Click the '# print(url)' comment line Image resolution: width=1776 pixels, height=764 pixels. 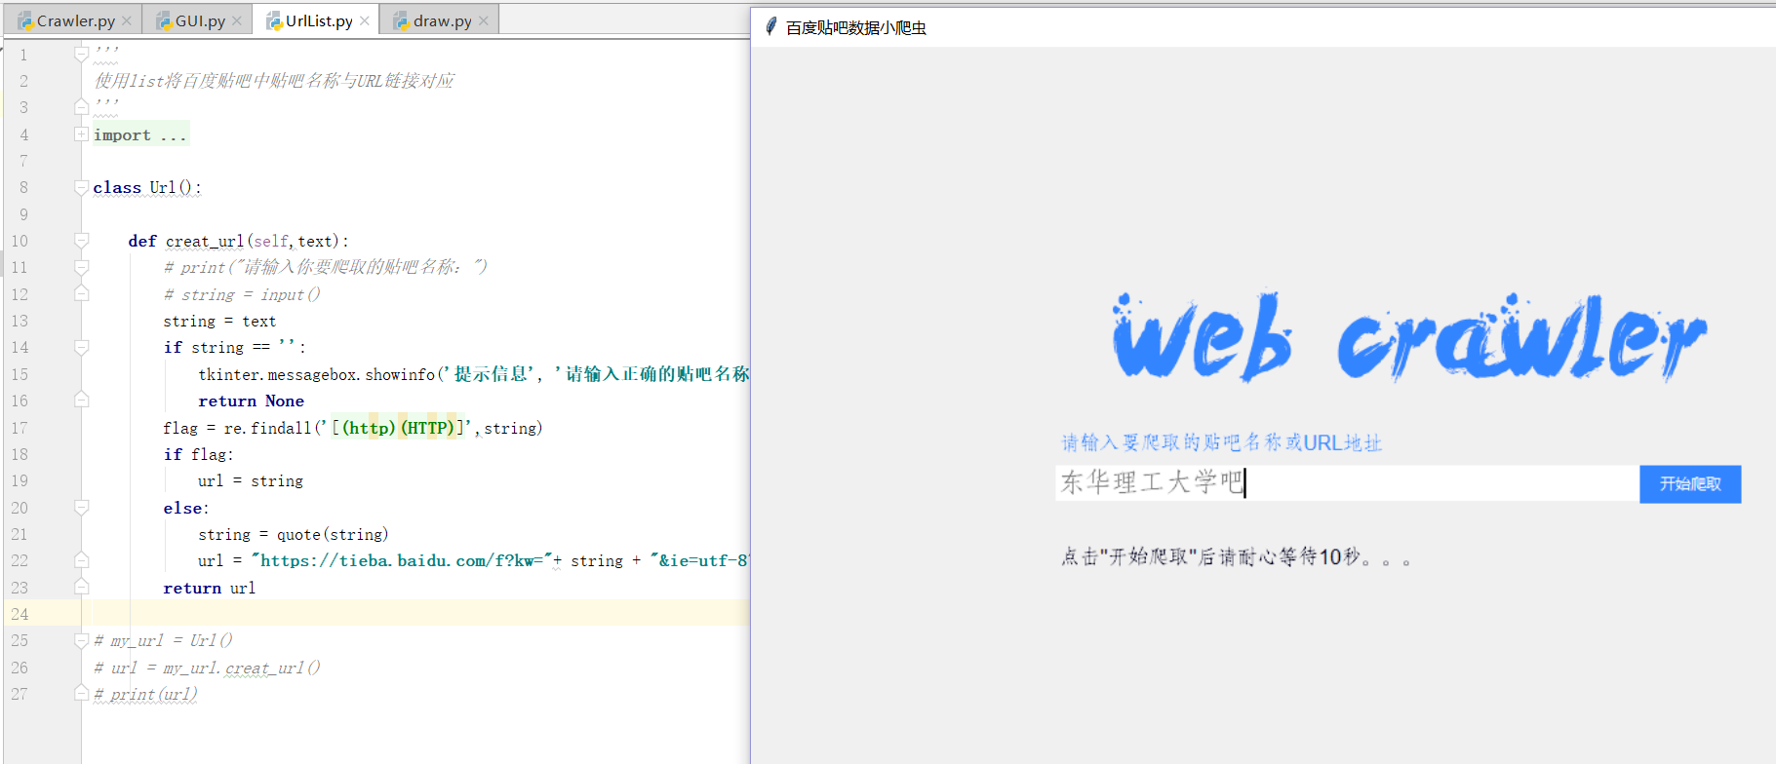coord(146,694)
